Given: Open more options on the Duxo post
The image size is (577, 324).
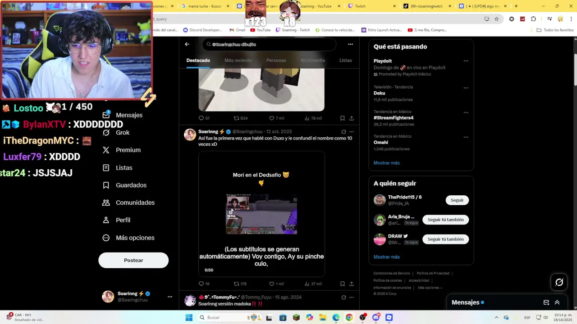Looking at the screenshot, I should [x=352, y=132].
